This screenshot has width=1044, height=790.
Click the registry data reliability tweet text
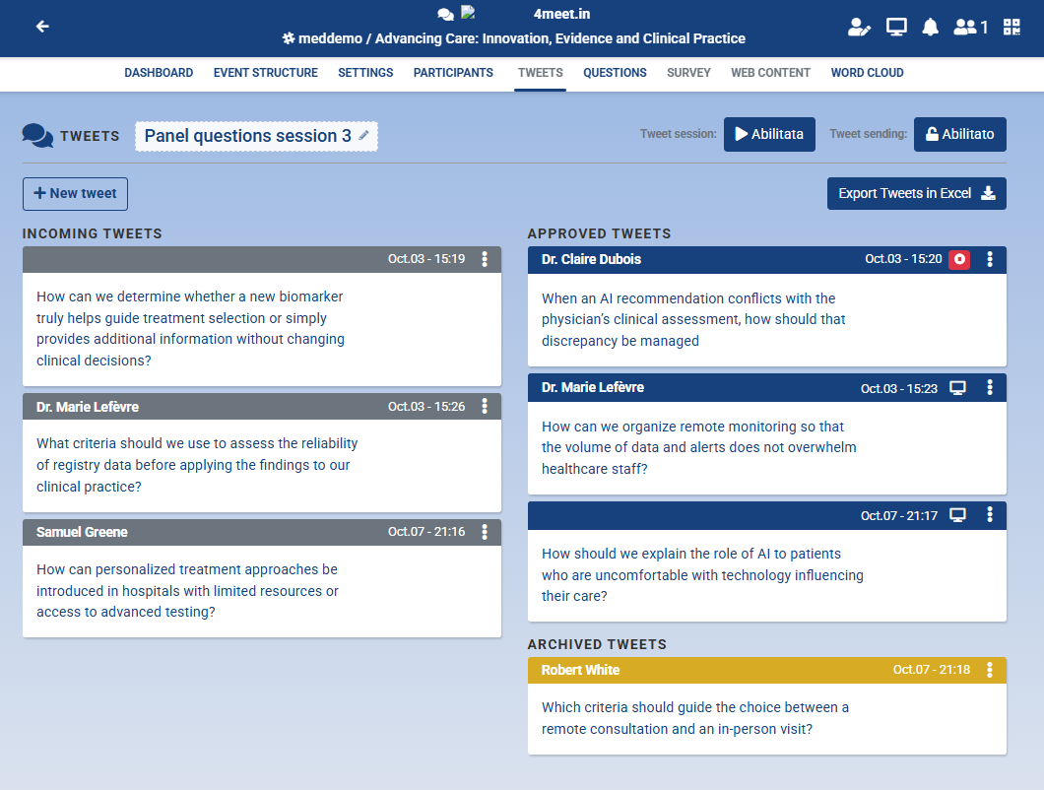coord(197,465)
